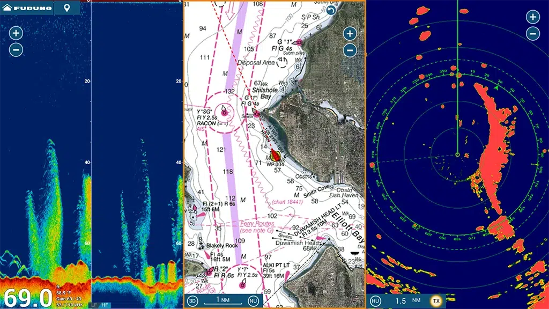The image size is (549, 309).
Task: Zoom out on the fish finder
Action: tap(16, 50)
